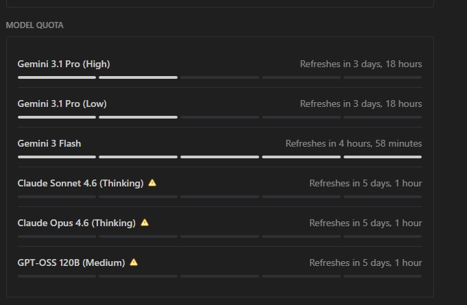The image size is (467, 305).
Task: Click the Claude Sonnet 4.6 (Thinking) label
Action: coord(80,183)
